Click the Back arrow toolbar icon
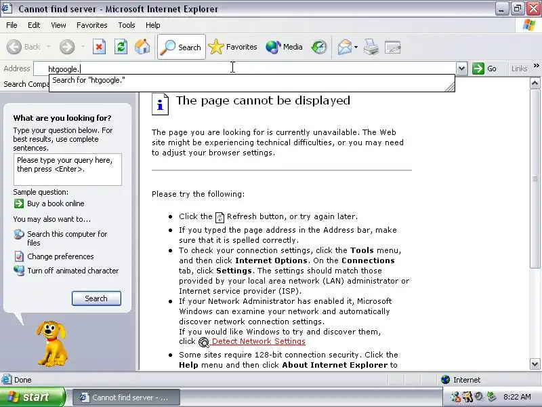This screenshot has height=407, width=542. (x=14, y=47)
